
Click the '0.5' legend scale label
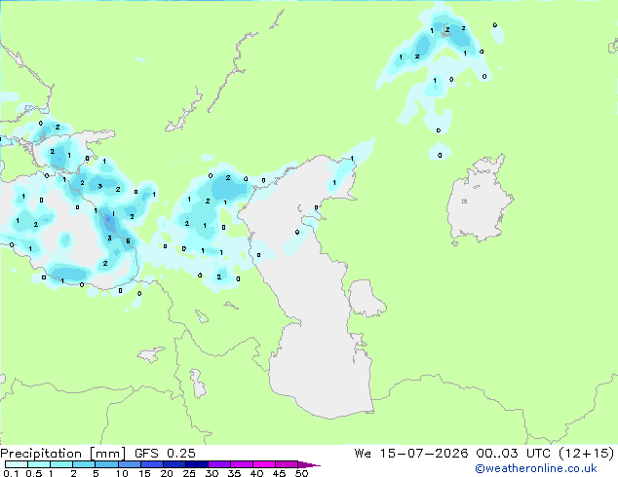33,473
